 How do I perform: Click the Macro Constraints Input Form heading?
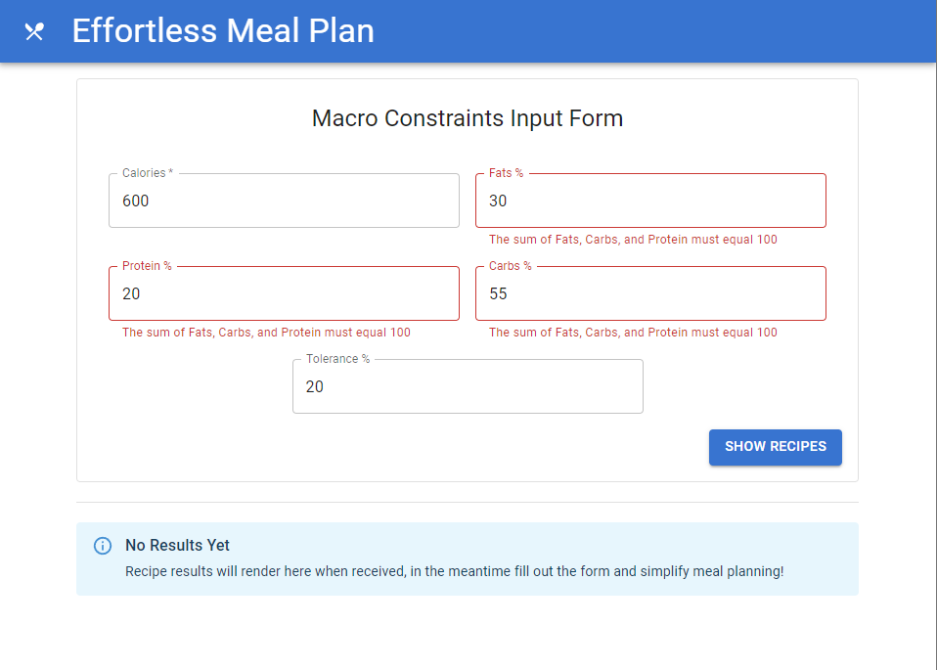tap(468, 119)
